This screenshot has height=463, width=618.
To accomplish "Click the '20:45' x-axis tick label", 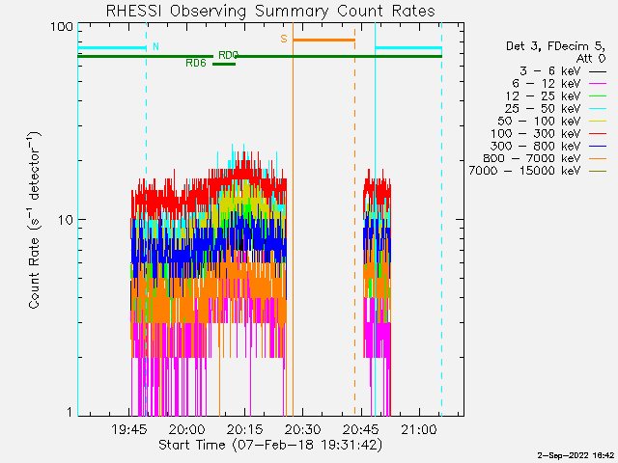I will click(360, 429).
